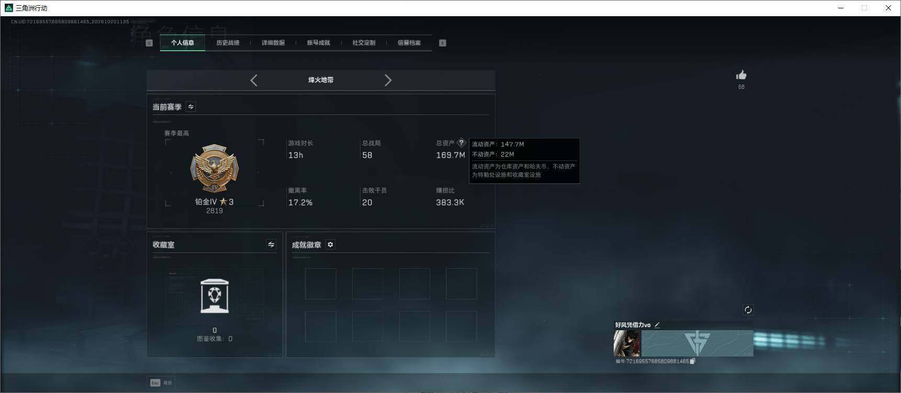
Task: Click the 游戏时长 13h value
Action: 296,155
